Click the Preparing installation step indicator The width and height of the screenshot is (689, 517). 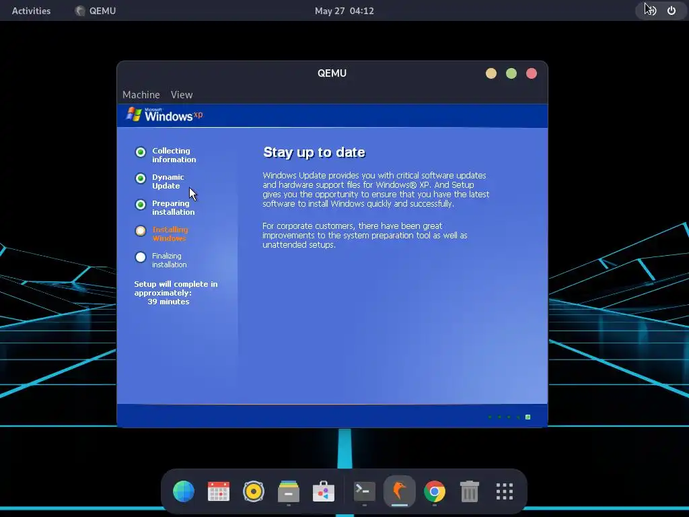coord(140,205)
